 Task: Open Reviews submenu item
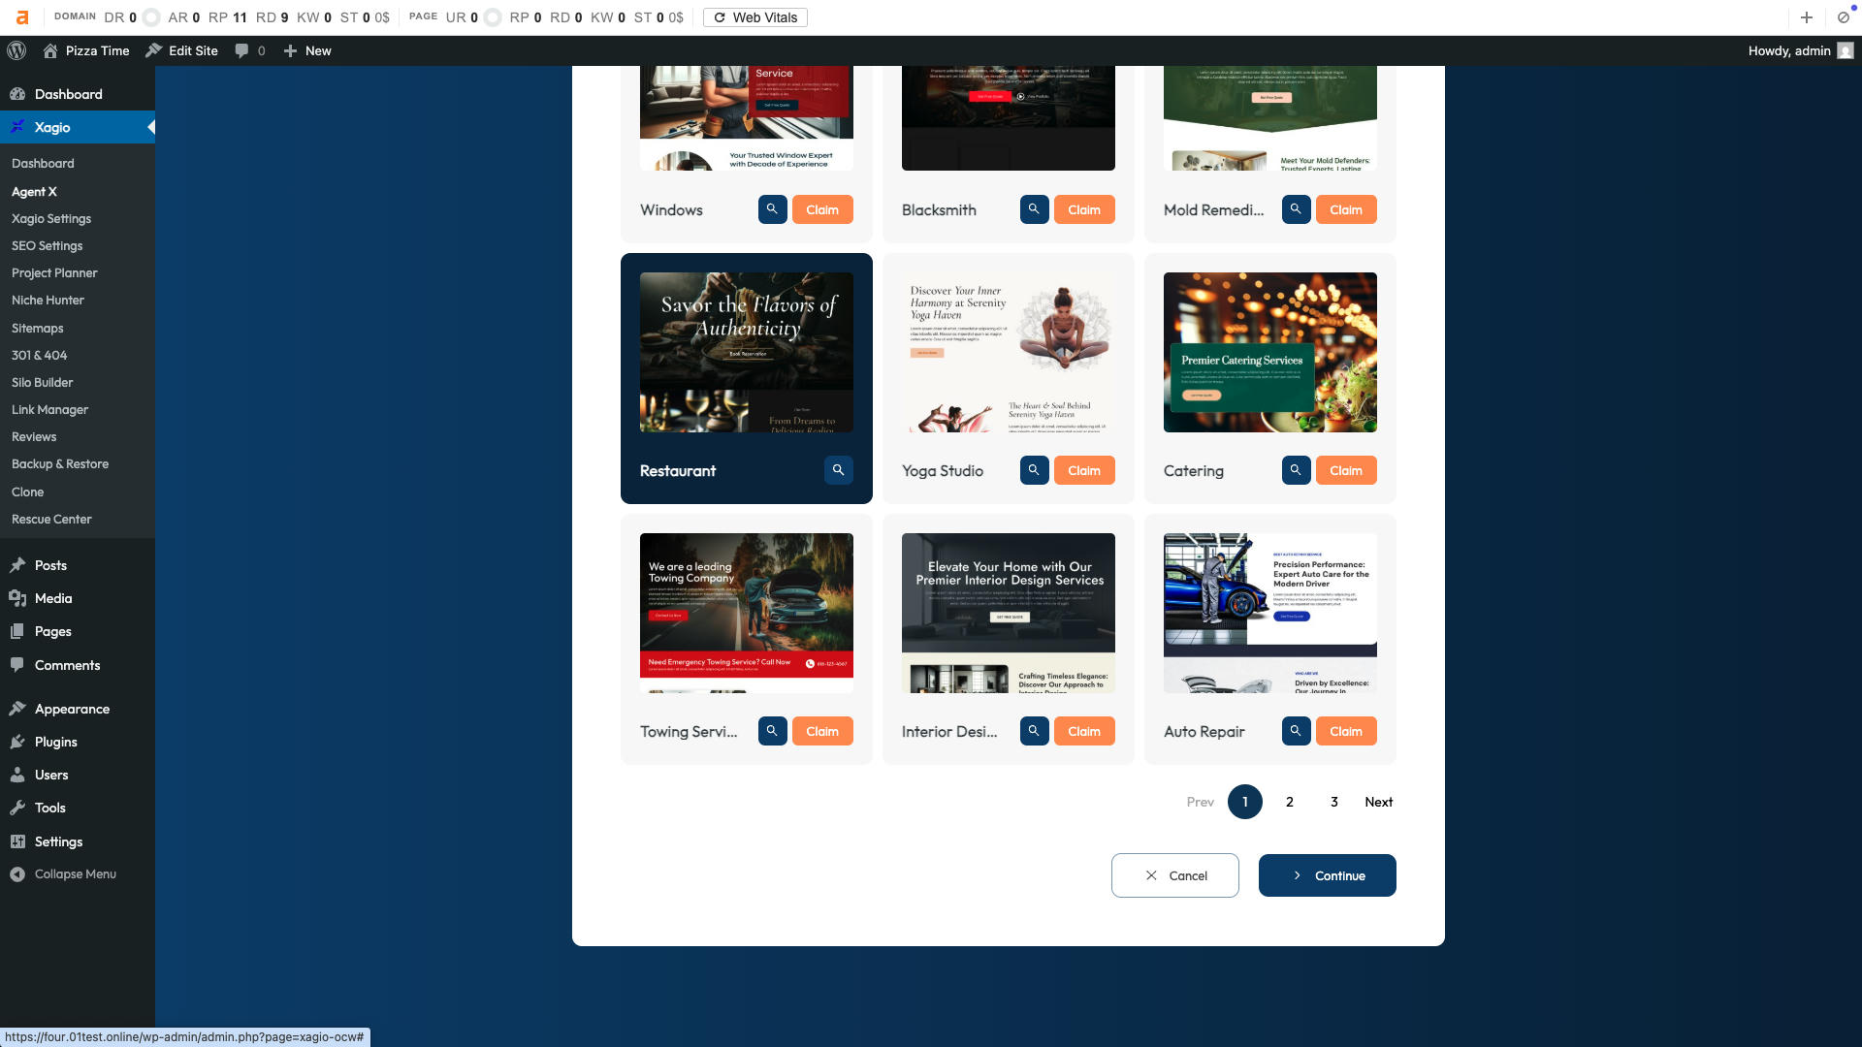tap(34, 436)
